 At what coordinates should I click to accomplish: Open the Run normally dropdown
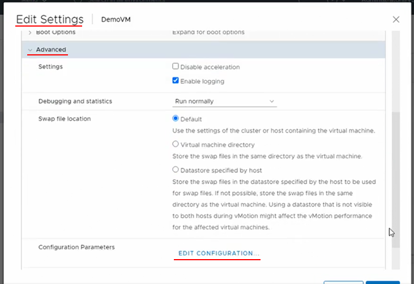(224, 101)
